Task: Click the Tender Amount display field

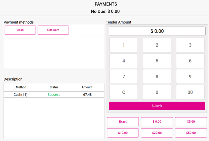Action: coord(157,31)
